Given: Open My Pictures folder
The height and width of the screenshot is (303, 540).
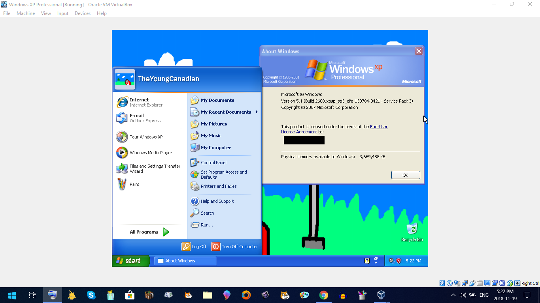Looking at the screenshot, I should 224,124.
